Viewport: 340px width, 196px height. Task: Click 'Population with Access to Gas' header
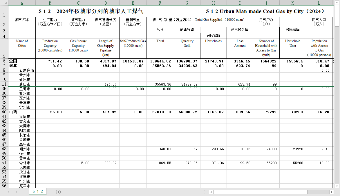(319, 48)
